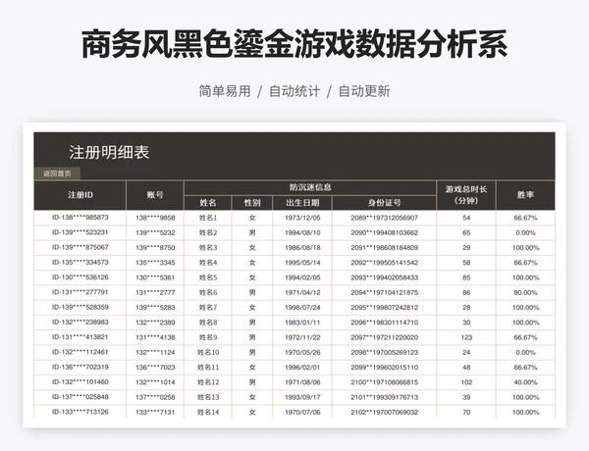Viewport: 589px width, 451px height.
Task: Select cell ID-139****528359
Action: coord(80,307)
